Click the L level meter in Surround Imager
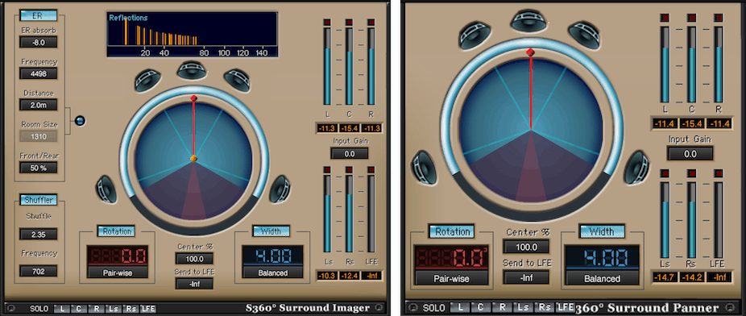 point(327,66)
